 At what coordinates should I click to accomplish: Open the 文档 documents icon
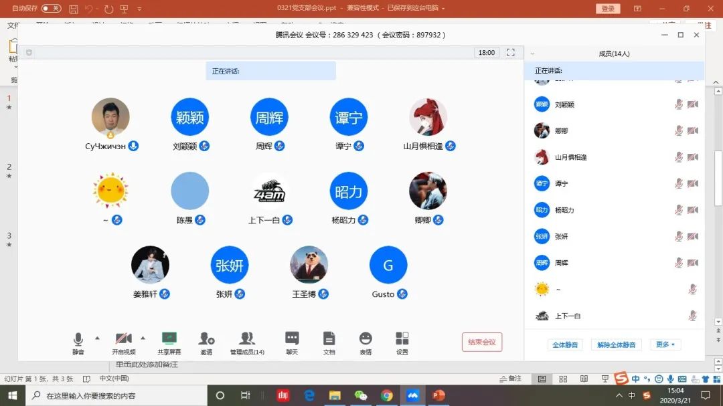pos(329,339)
